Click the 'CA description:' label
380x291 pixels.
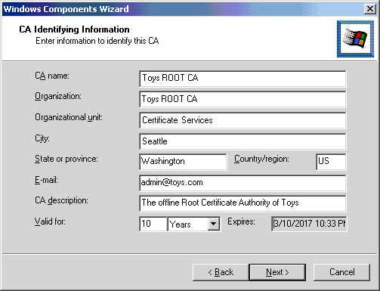click(x=61, y=200)
